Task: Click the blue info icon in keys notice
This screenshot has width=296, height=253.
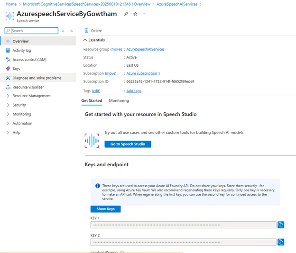Action: (x=98, y=186)
